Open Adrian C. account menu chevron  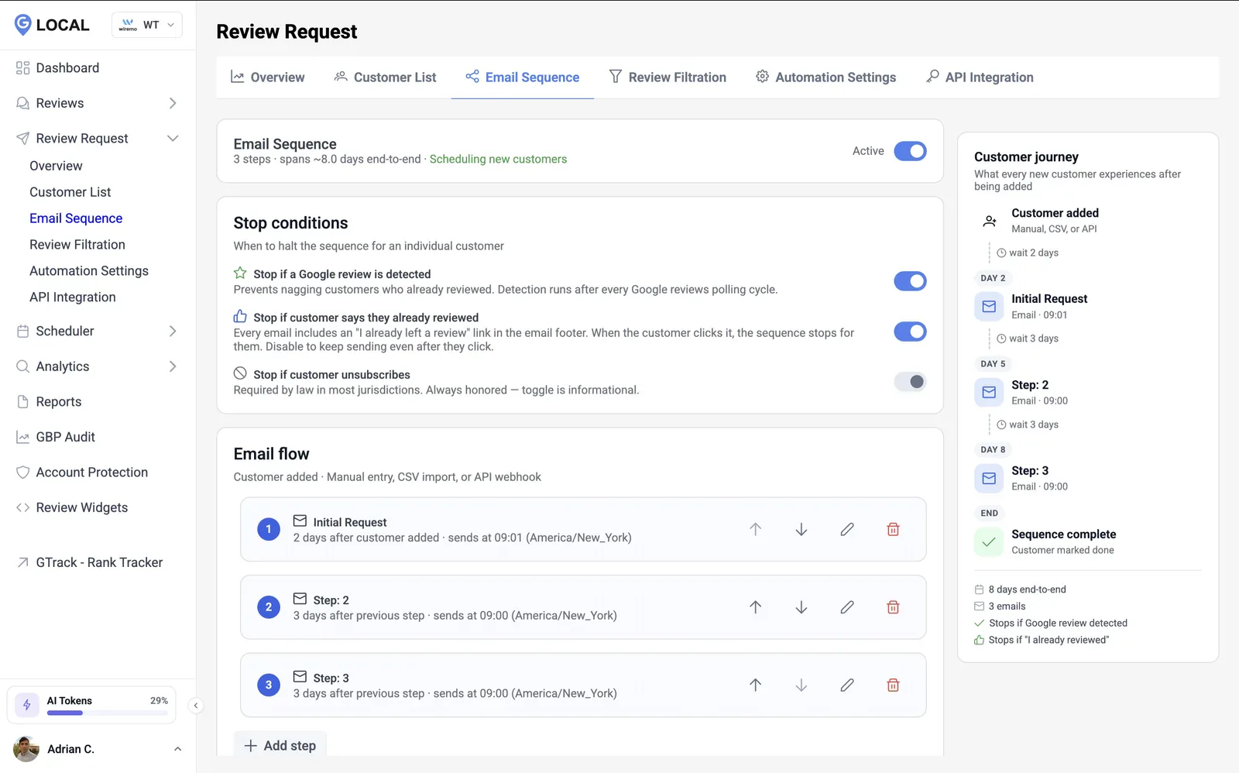(178, 749)
